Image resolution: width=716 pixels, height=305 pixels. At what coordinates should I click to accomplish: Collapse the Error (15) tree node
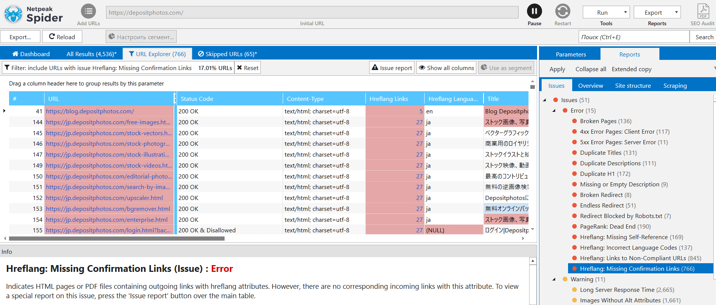(x=554, y=111)
